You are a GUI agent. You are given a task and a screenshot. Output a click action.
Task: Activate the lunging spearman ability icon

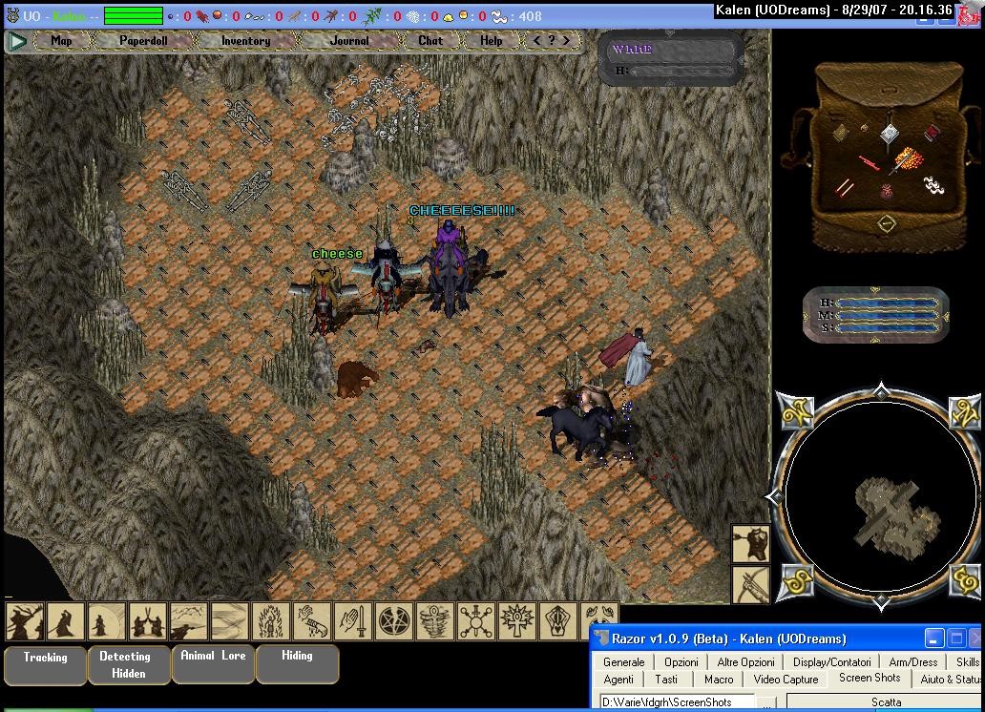point(188,621)
